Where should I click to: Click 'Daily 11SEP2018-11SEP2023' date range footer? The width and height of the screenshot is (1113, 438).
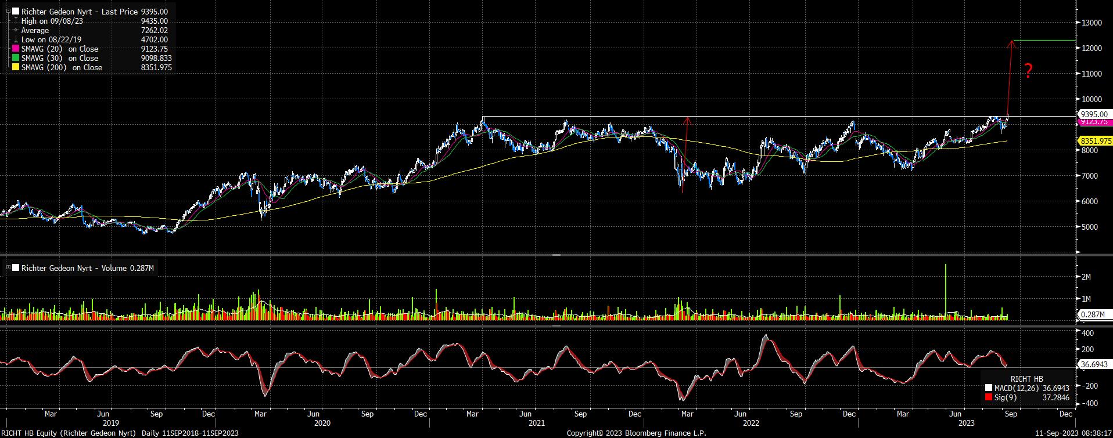pyautogui.click(x=191, y=433)
